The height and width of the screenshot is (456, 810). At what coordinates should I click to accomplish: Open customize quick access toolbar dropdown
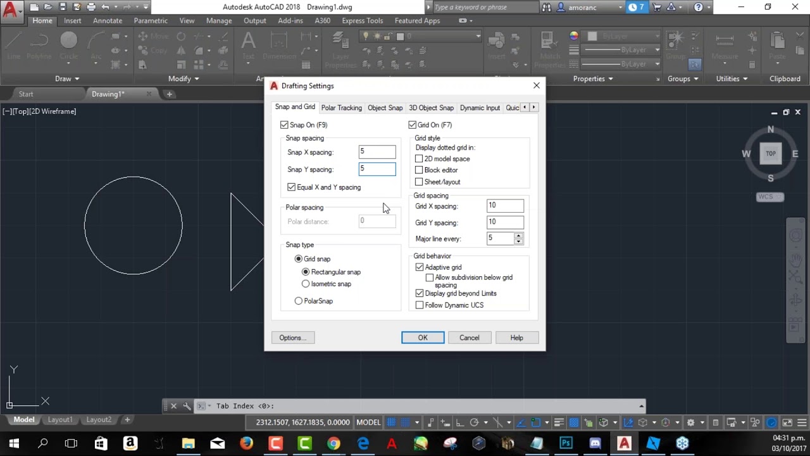point(146,8)
